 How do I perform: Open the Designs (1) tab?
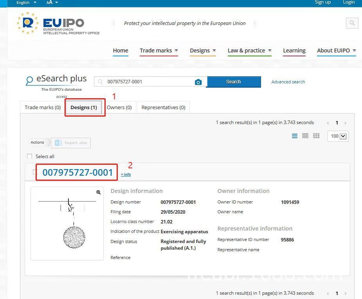84,107
